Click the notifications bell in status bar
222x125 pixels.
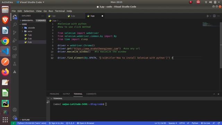pyautogui.click(x=219, y=123)
